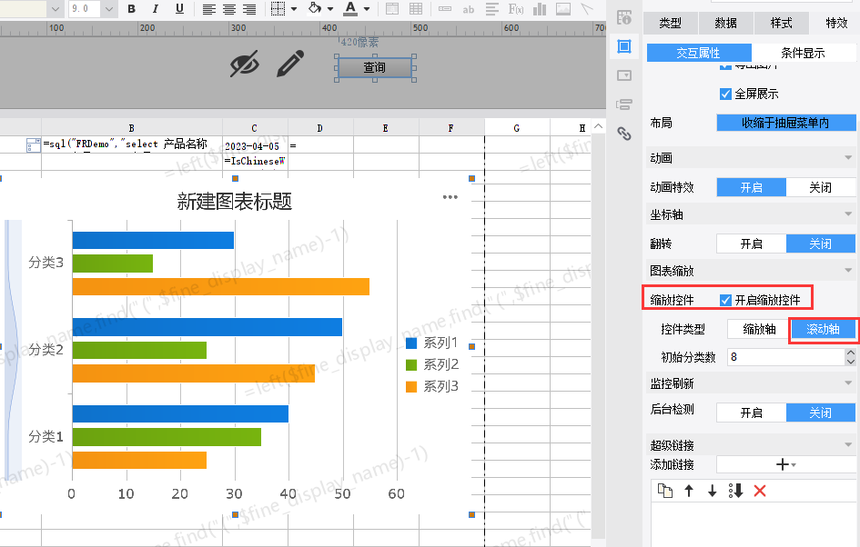
Task: Select the floating element sidebar icon
Action: [x=624, y=46]
